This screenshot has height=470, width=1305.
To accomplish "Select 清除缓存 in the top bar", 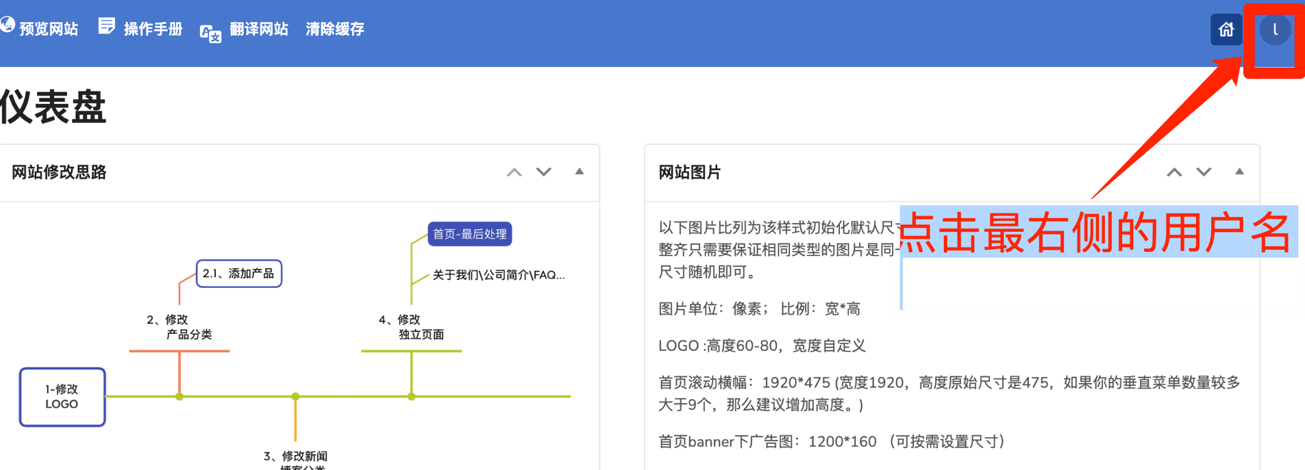I will click(x=334, y=29).
